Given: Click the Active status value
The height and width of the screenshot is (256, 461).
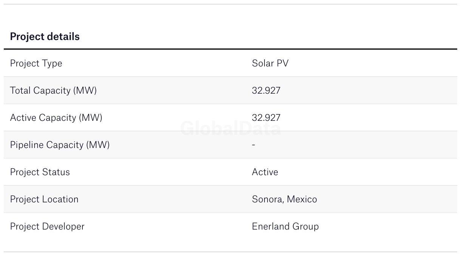Looking at the screenshot, I should 265,172.
